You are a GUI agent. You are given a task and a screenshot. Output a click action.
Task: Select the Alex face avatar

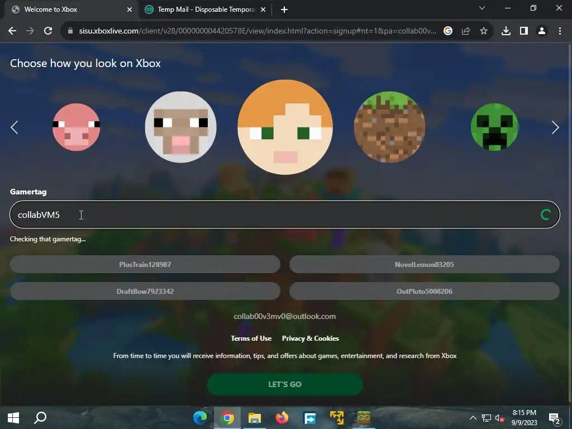coord(285,127)
